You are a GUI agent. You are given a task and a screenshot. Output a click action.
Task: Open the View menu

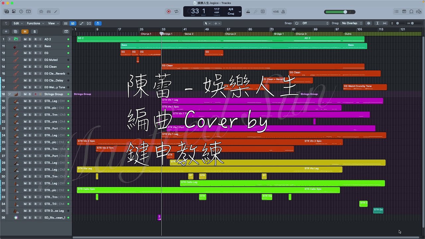(x=53, y=23)
